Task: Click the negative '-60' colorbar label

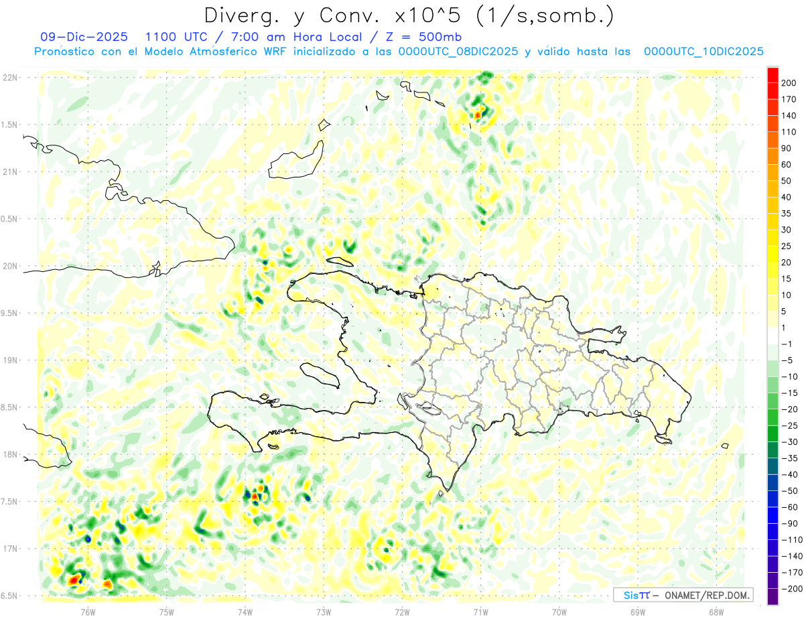Action: pyautogui.click(x=789, y=507)
